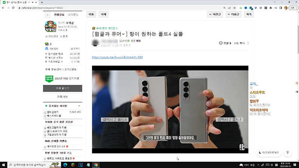Click the Chrome profile avatar
Image resolution: width=299 pixels, height=168 pixels.
pyautogui.click(x=286, y=8)
